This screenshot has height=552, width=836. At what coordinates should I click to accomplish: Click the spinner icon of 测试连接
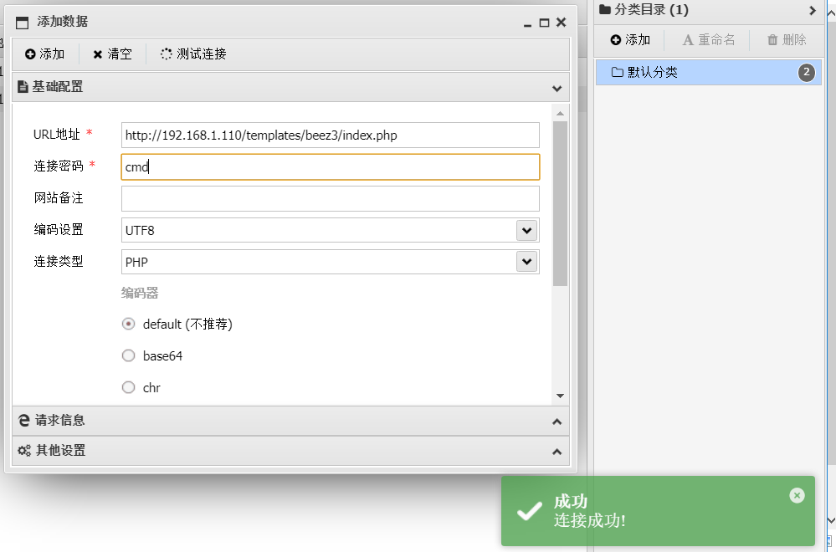[x=167, y=54]
